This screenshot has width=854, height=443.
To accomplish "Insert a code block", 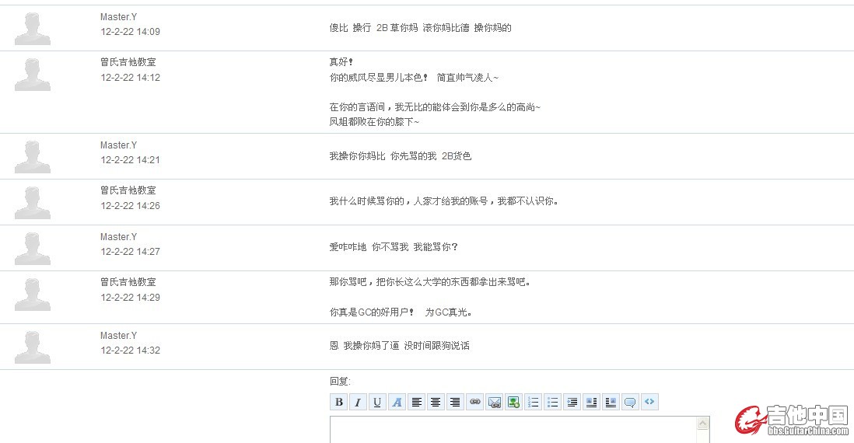I will [649, 402].
